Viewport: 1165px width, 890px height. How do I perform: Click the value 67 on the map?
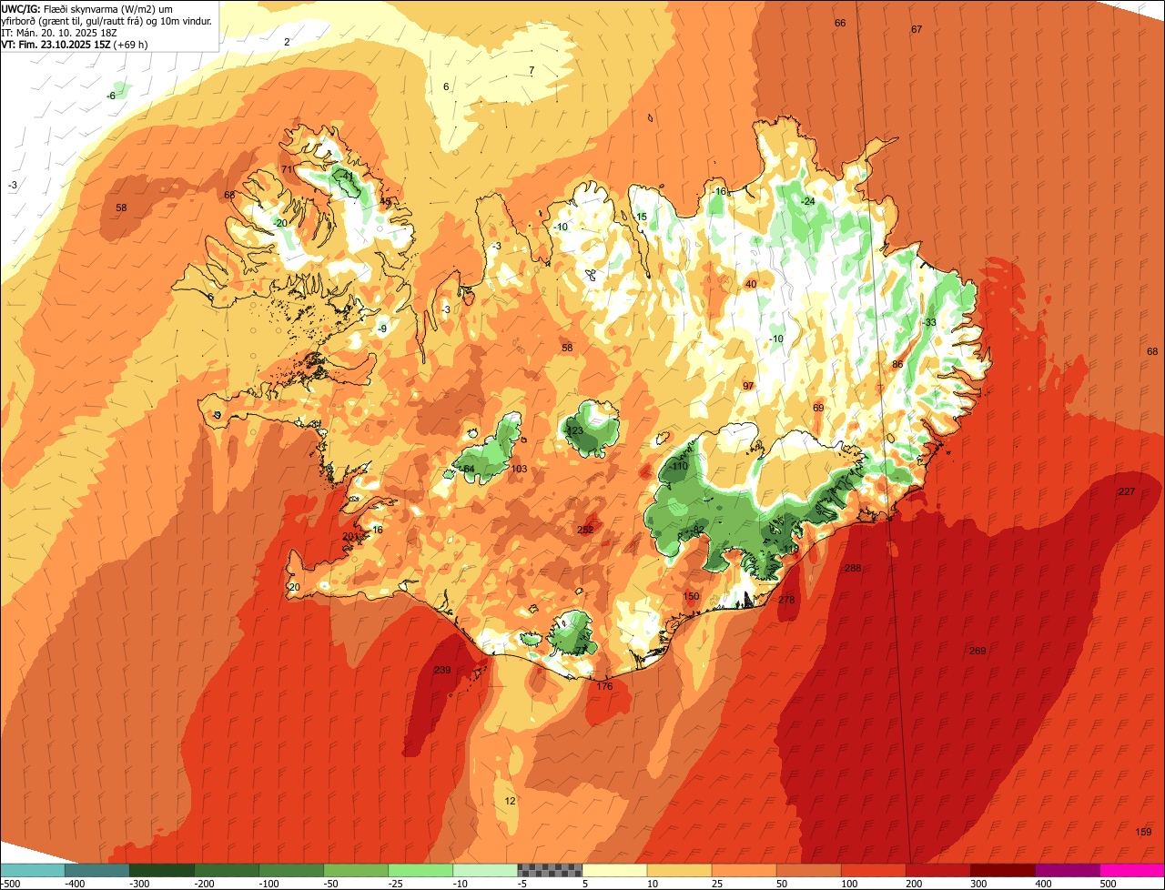coord(917,29)
